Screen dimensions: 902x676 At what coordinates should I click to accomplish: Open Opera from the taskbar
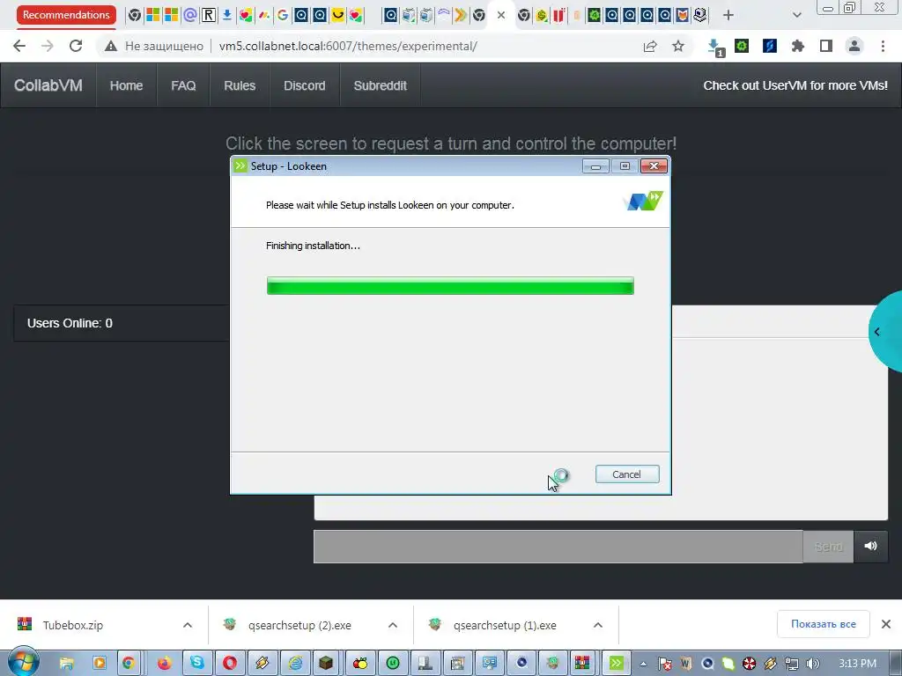point(230,664)
